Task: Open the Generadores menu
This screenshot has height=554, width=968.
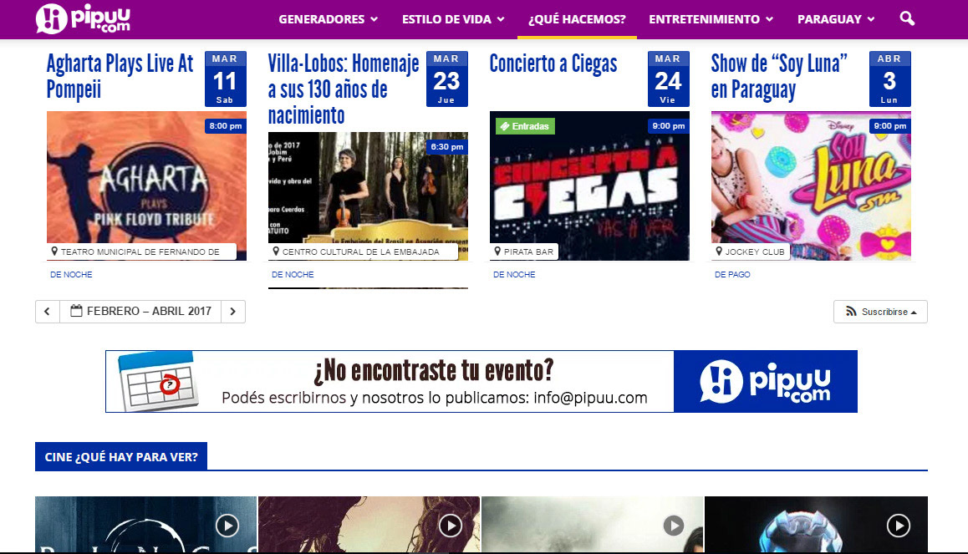Action: [x=328, y=19]
